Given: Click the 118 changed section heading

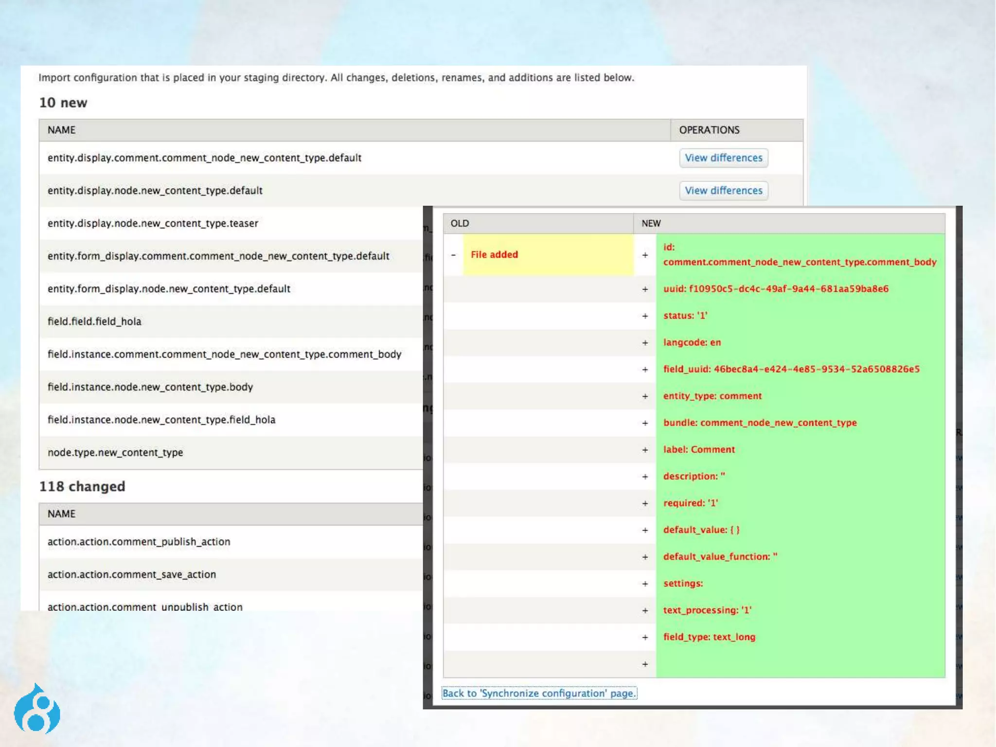Looking at the screenshot, I should click(82, 486).
